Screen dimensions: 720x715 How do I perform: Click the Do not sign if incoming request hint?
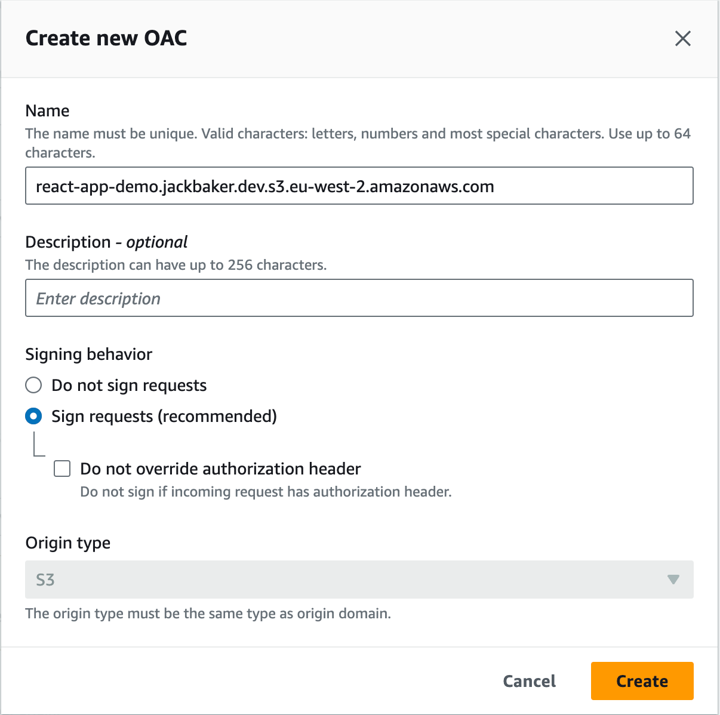tap(266, 492)
